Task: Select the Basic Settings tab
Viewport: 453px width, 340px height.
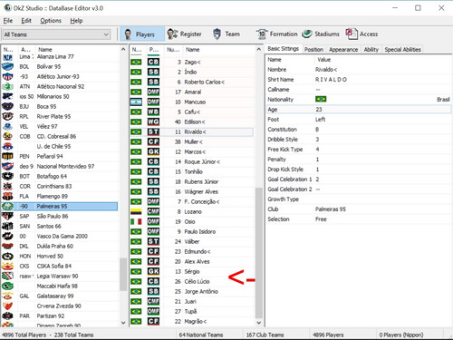Action: (284, 49)
